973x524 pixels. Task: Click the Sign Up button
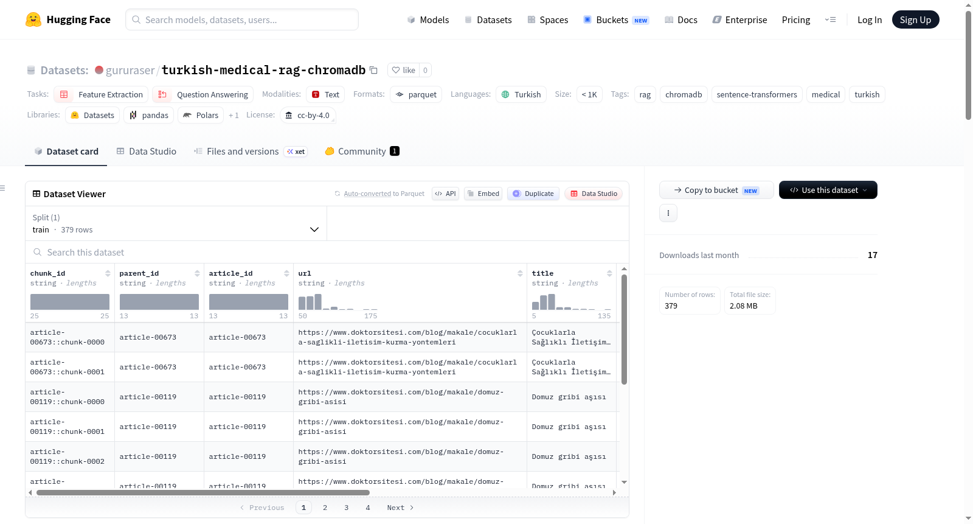[x=916, y=19]
